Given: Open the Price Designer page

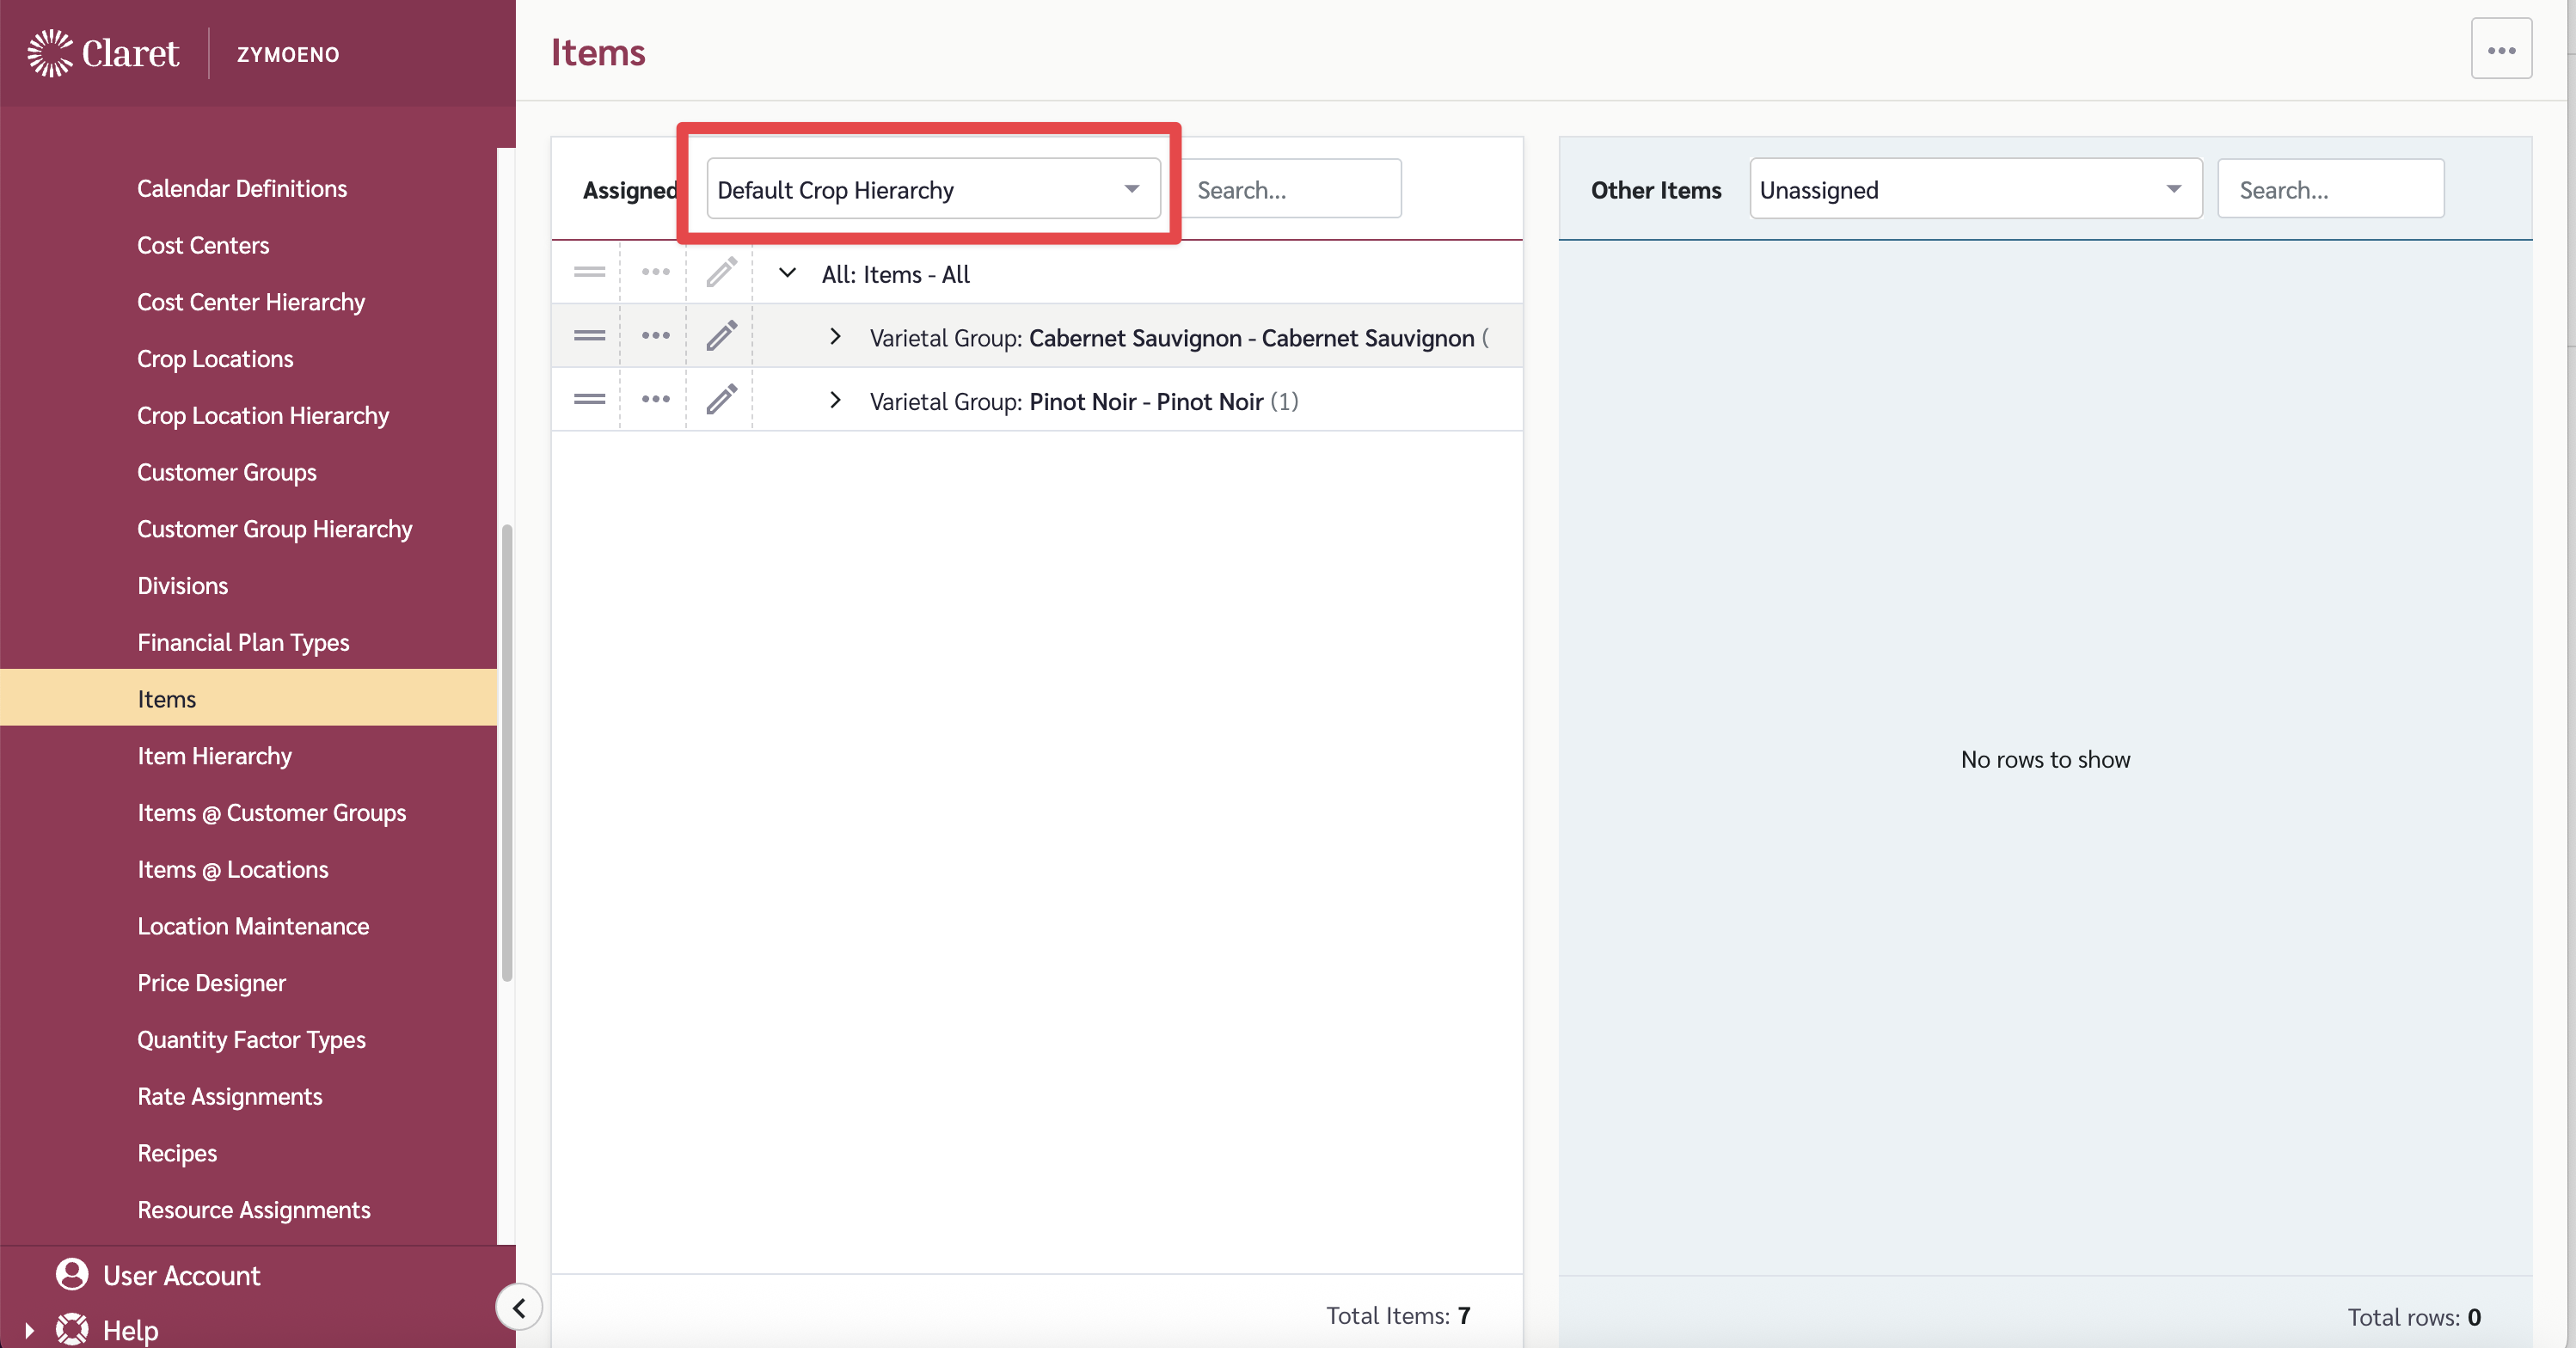Looking at the screenshot, I should tap(211, 983).
